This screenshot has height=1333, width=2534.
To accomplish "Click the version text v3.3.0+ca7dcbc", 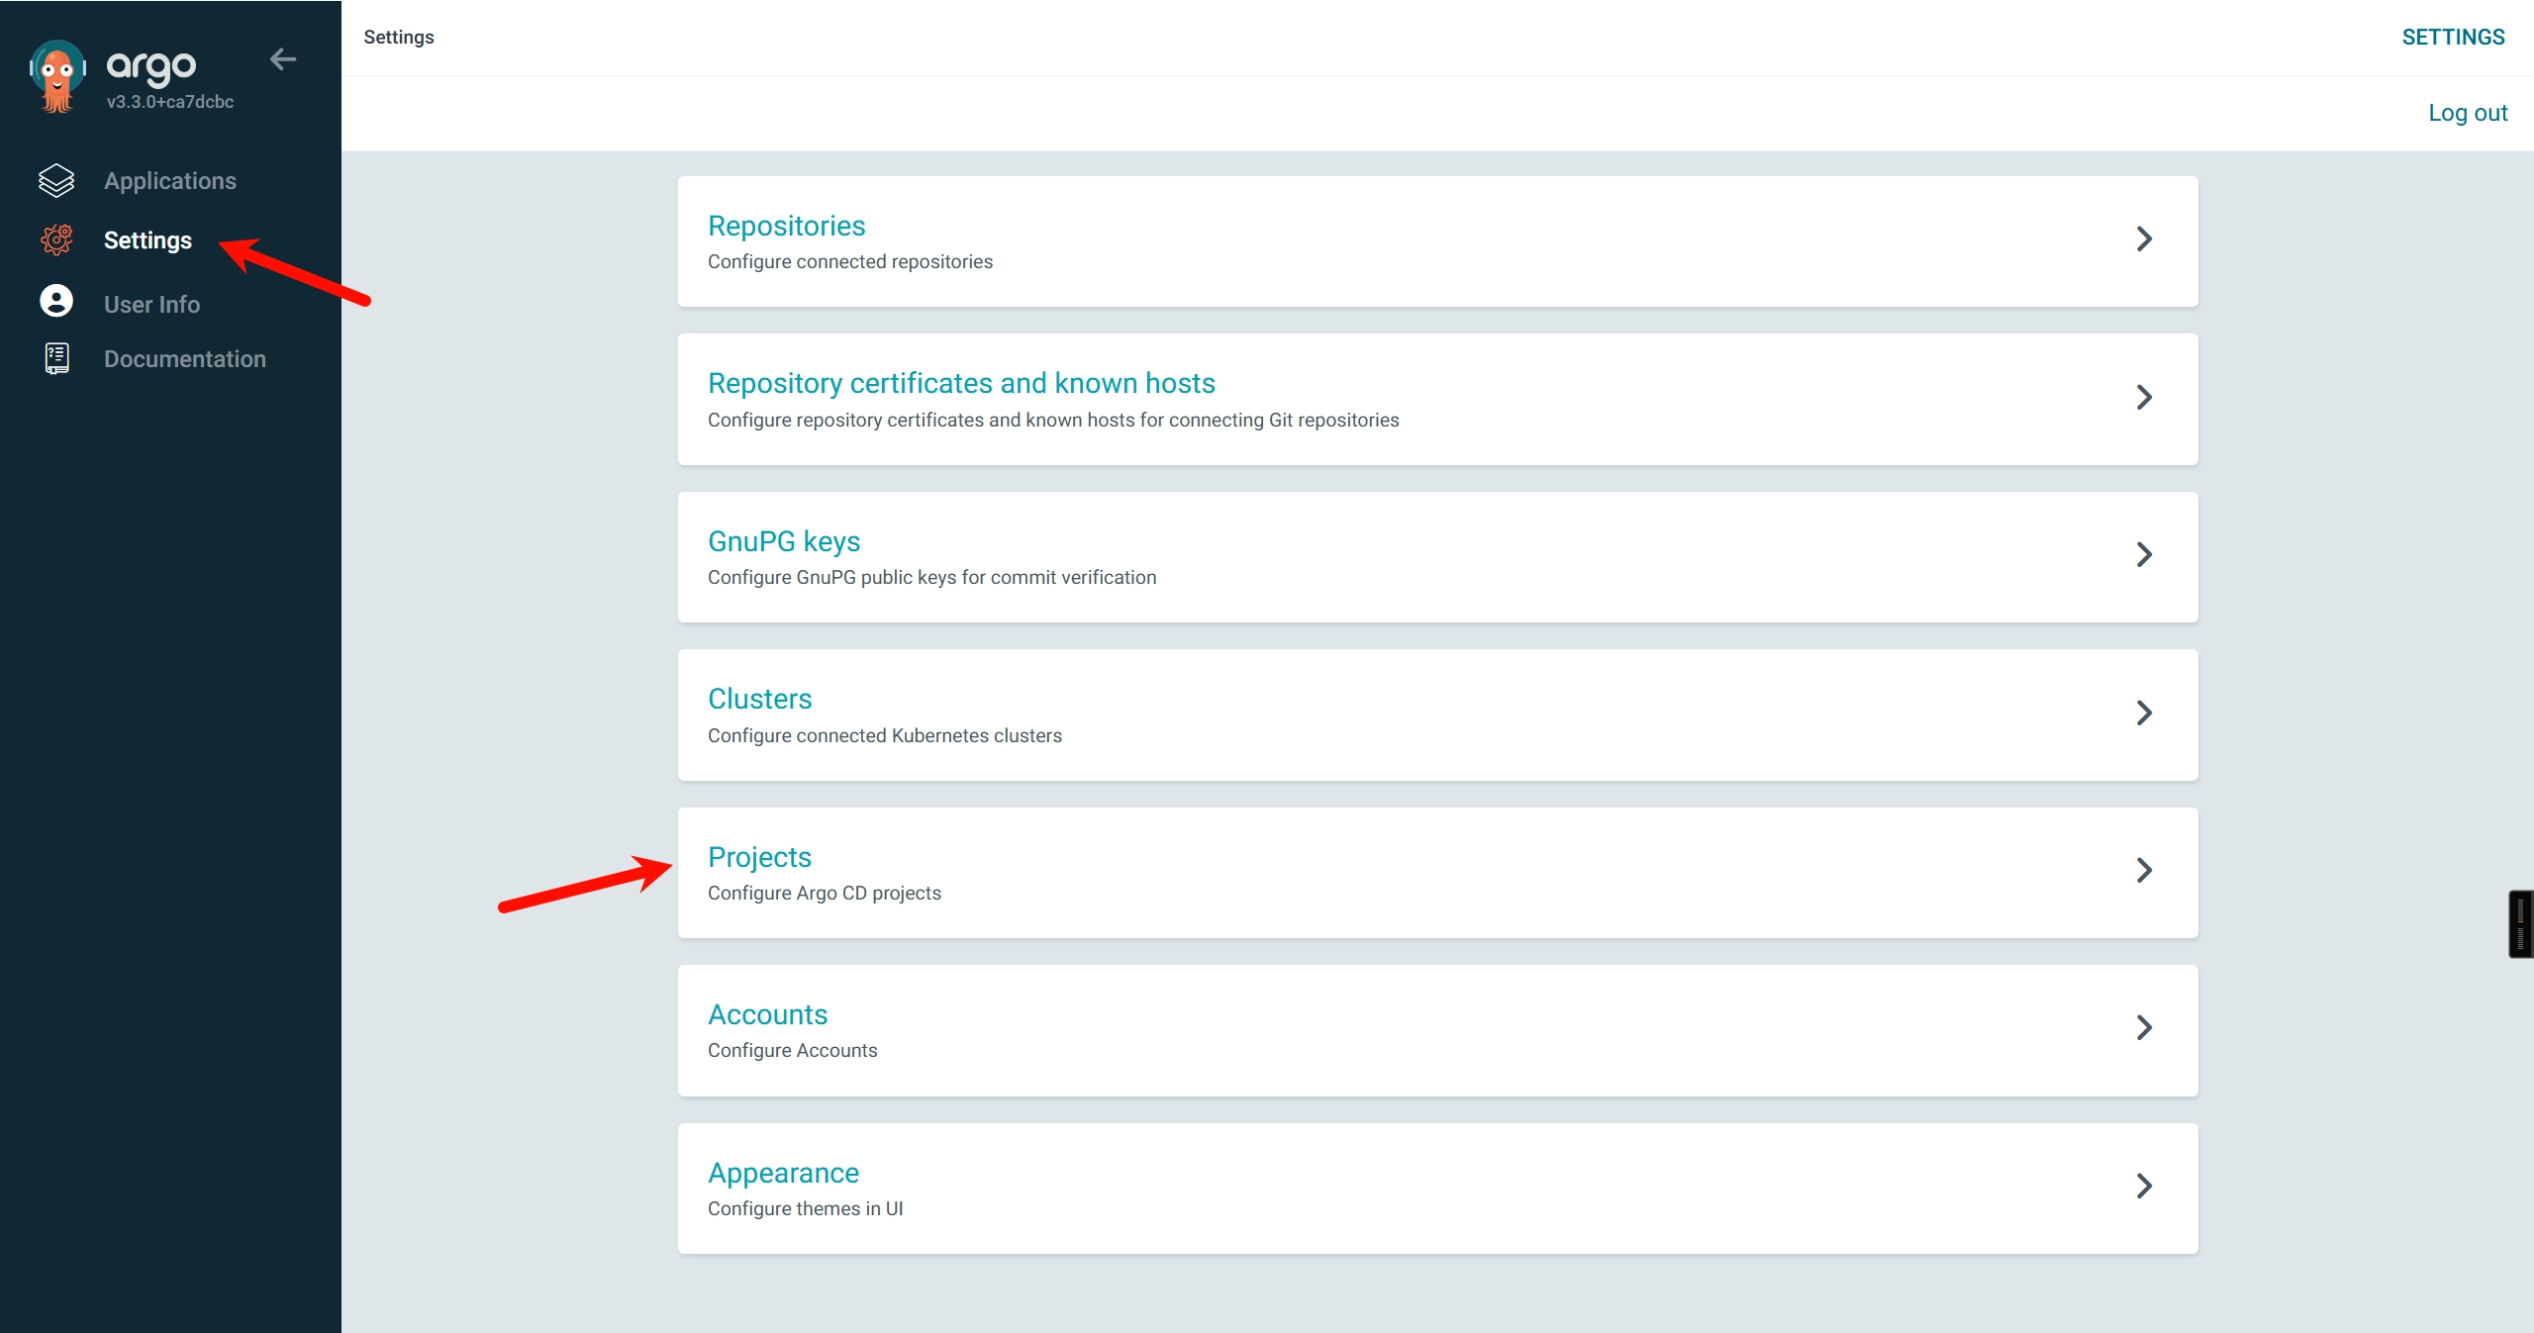I will coord(170,102).
